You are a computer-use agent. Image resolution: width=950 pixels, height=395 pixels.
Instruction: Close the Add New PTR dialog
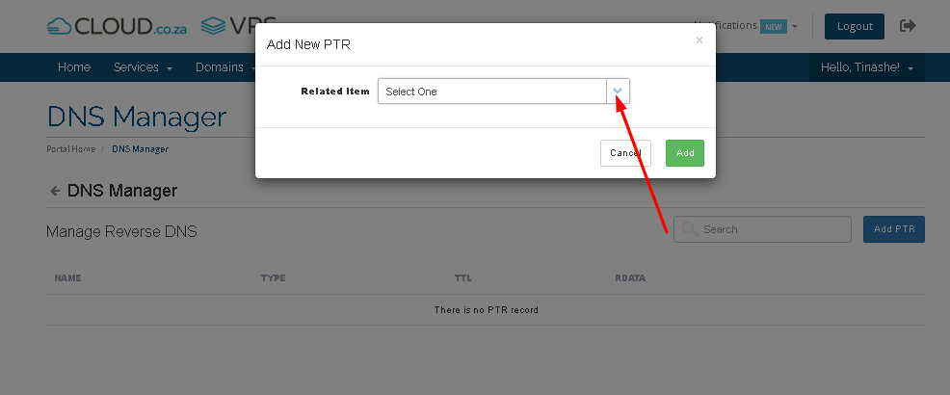coord(699,40)
